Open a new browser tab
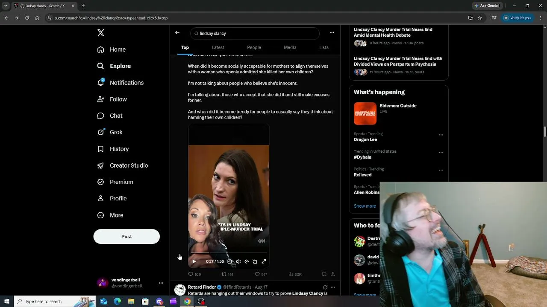The width and height of the screenshot is (547, 307). tap(83, 6)
